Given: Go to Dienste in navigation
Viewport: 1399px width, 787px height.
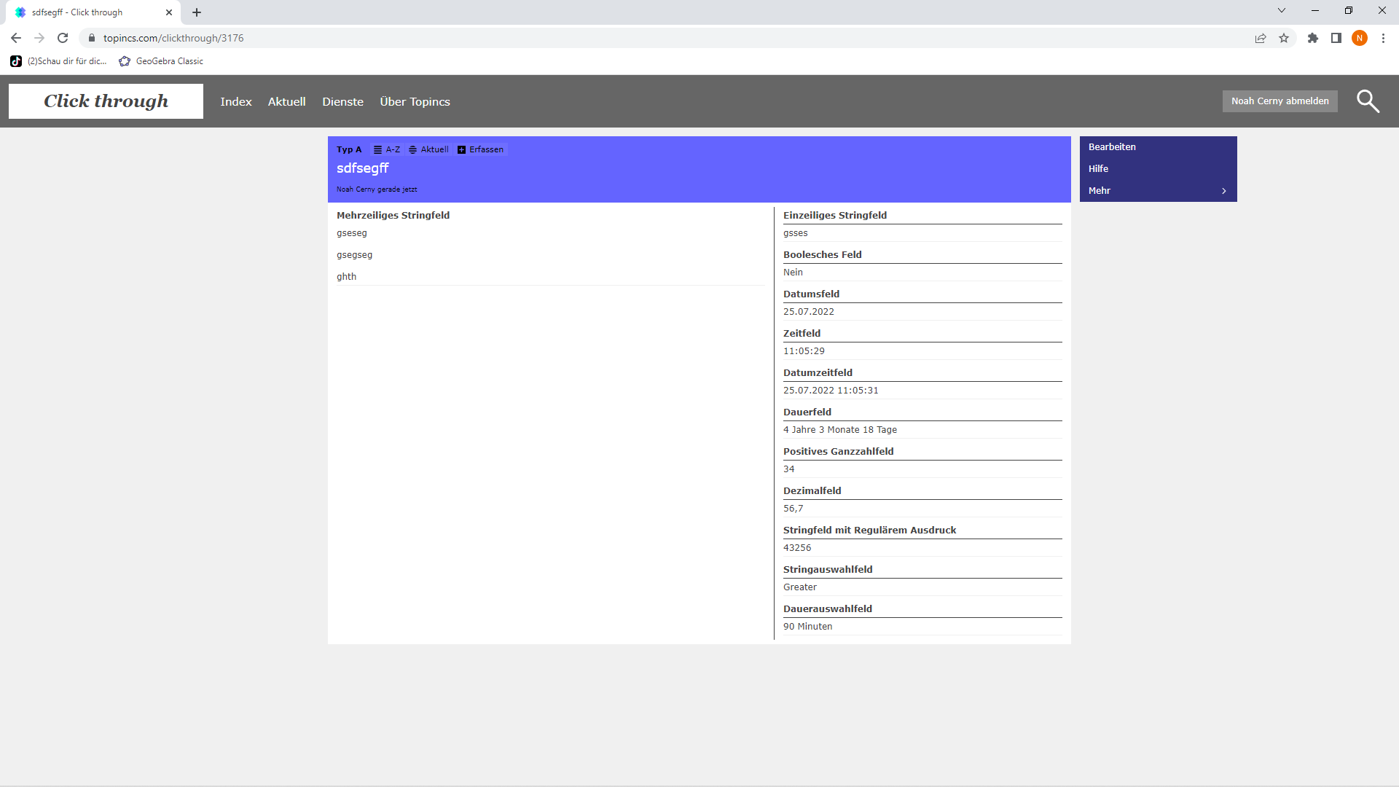Looking at the screenshot, I should pos(342,101).
